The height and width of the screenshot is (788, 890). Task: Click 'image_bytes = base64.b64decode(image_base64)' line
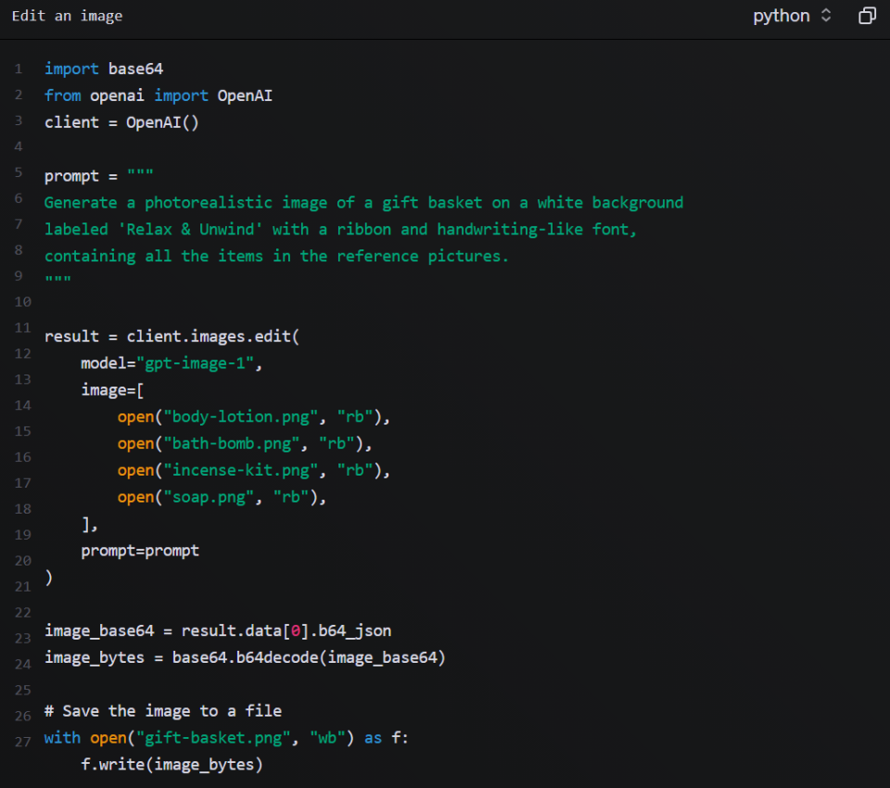tap(245, 657)
